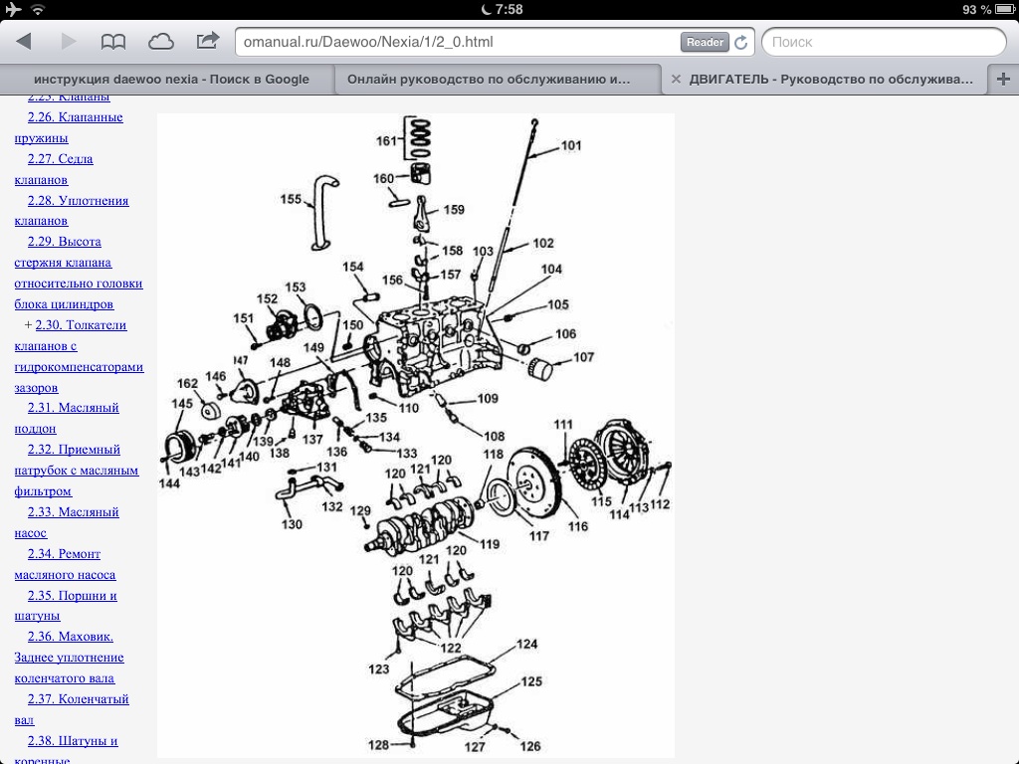Tap the Safari back arrow
Image resolution: width=1019 pixels, height=764 pixels.
coord(24,42)
